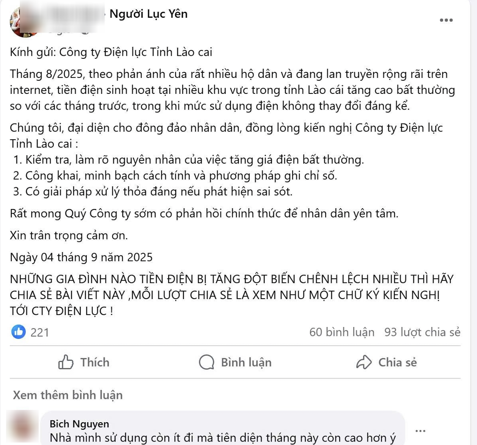Viewport: 477px width, 445px height.
Task: Click list item 2 Công khai, minh bạch
Action: tap(175, 176)
